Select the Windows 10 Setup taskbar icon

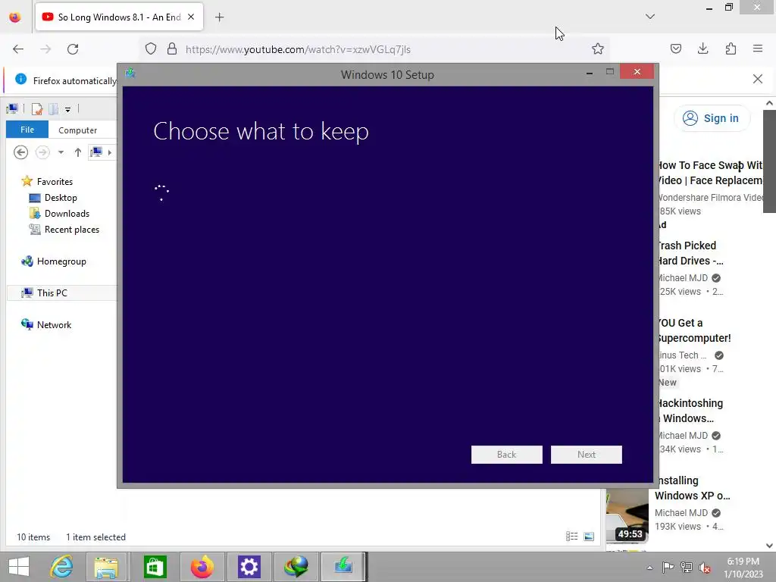click(343, 567)
